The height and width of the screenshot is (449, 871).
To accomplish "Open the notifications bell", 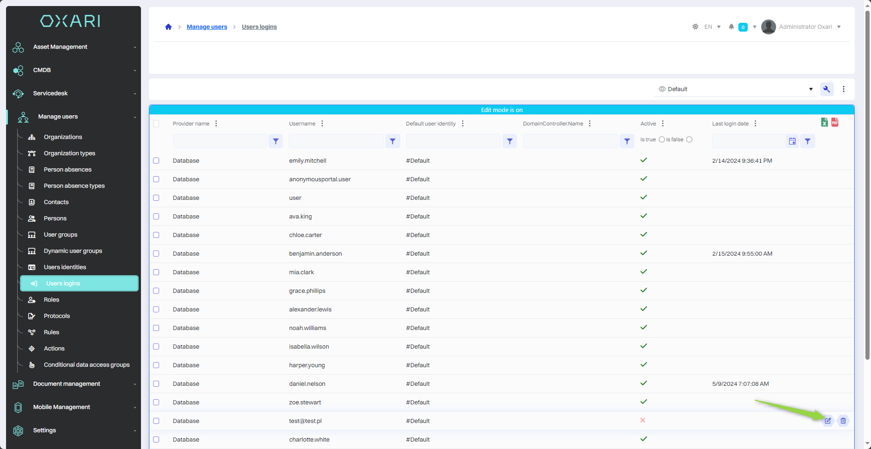I will pyautogui.click(x=731, y=27).
